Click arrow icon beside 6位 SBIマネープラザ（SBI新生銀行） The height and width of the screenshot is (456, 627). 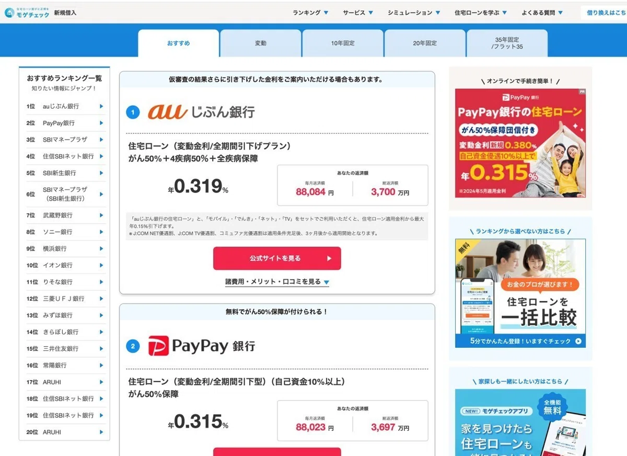click(x=101, y=194)
